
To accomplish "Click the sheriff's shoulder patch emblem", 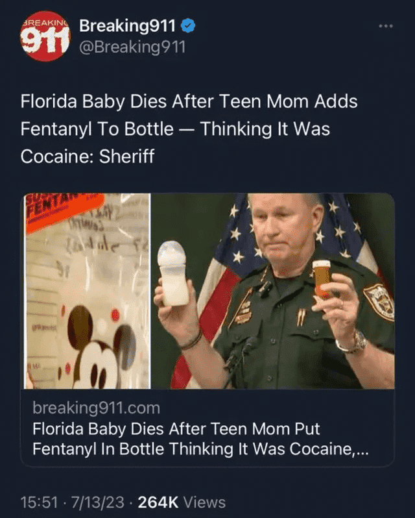I will pos(379,302).
